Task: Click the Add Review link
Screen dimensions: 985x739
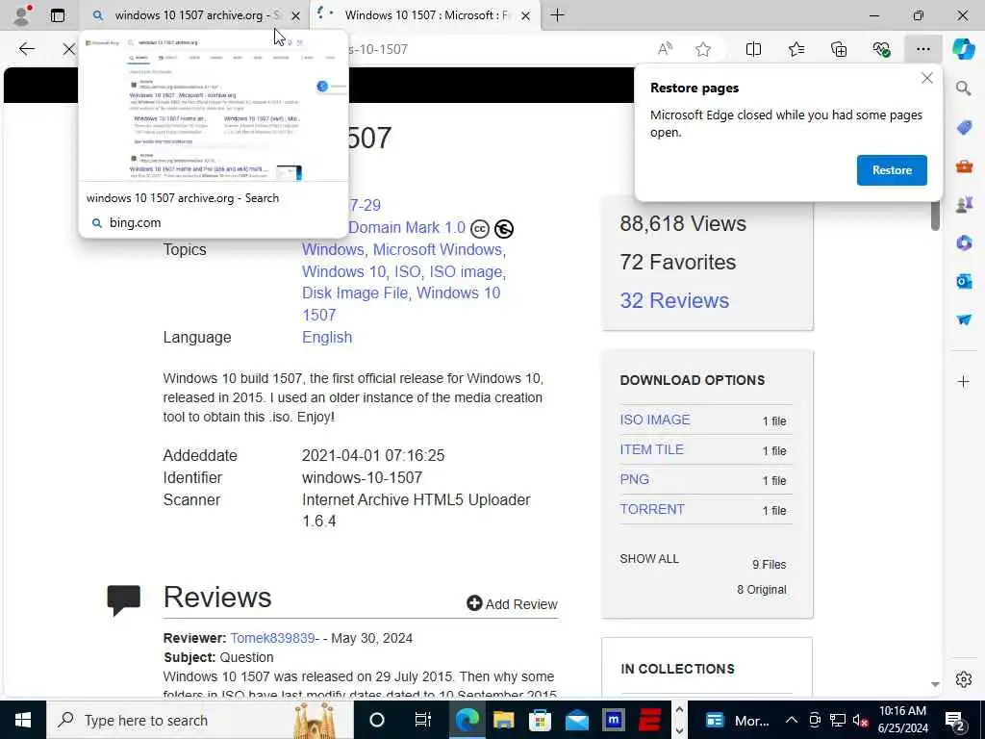Action: [x=512, y=604]
